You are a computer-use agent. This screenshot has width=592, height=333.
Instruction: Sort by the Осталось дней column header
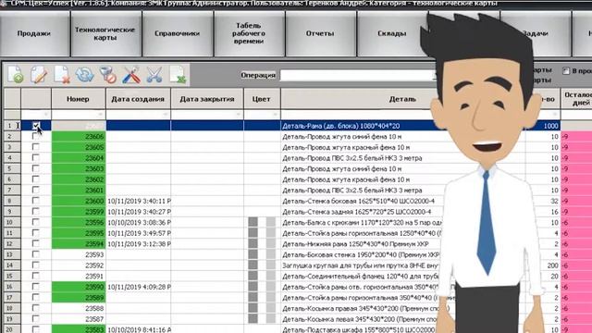[x=577, y=99]
